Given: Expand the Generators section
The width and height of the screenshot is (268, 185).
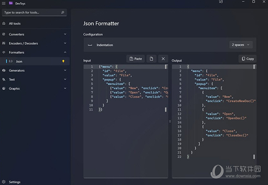Looking at the screenshot, I should (x=65, y=70).
